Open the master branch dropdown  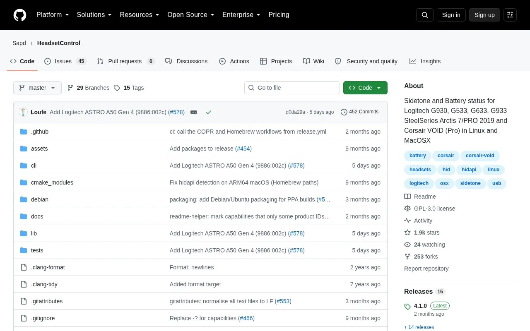pos(37,88)
